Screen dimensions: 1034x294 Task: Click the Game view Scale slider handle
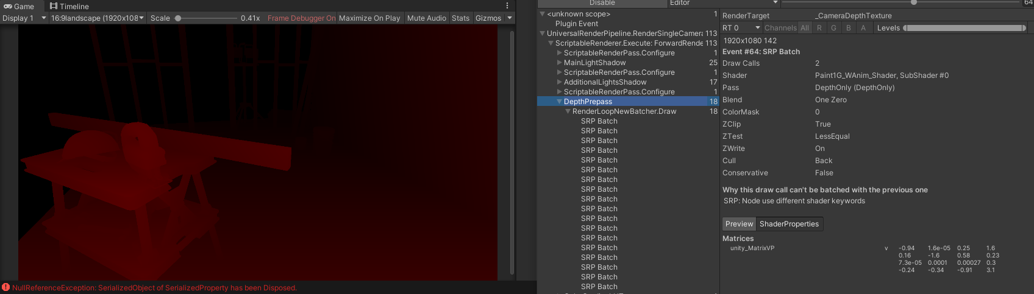[178, 18]
